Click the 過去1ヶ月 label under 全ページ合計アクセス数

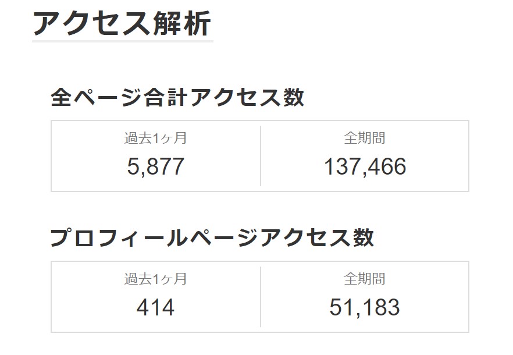[x=155, y=138]
